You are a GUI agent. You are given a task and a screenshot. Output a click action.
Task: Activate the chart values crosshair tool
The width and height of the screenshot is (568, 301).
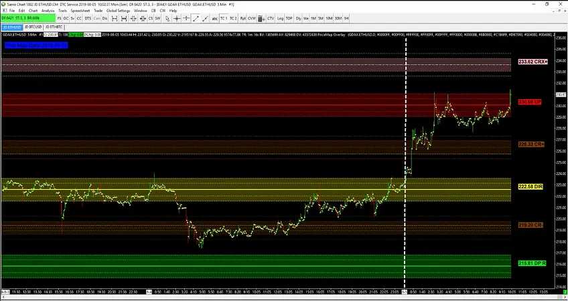coord(177,18)
